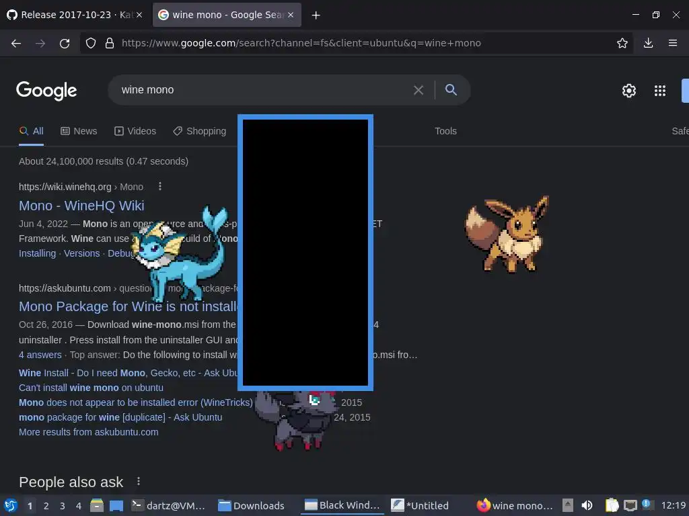Click the URL address bar

click(x=356, y=43)
